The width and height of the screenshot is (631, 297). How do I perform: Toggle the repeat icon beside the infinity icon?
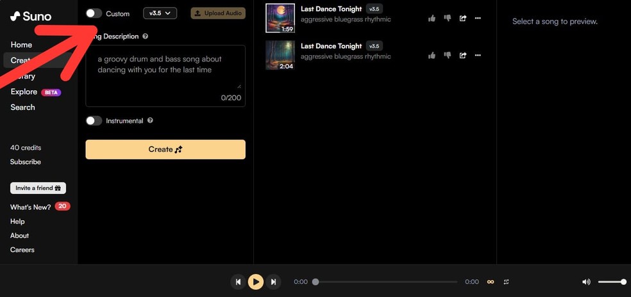point(506,282)
